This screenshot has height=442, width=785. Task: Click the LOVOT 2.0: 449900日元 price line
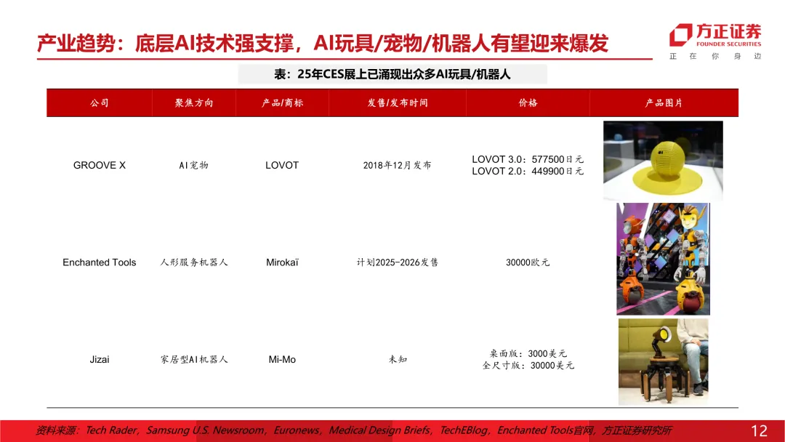pyautogui.click(x=528, y=171)
